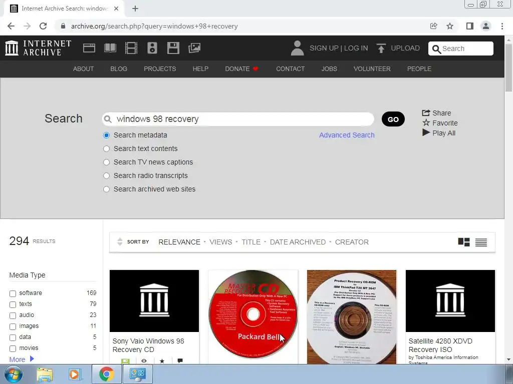Open the HELP menu item
The height and width of the screenshot is (384, 513).
[200, 69]
